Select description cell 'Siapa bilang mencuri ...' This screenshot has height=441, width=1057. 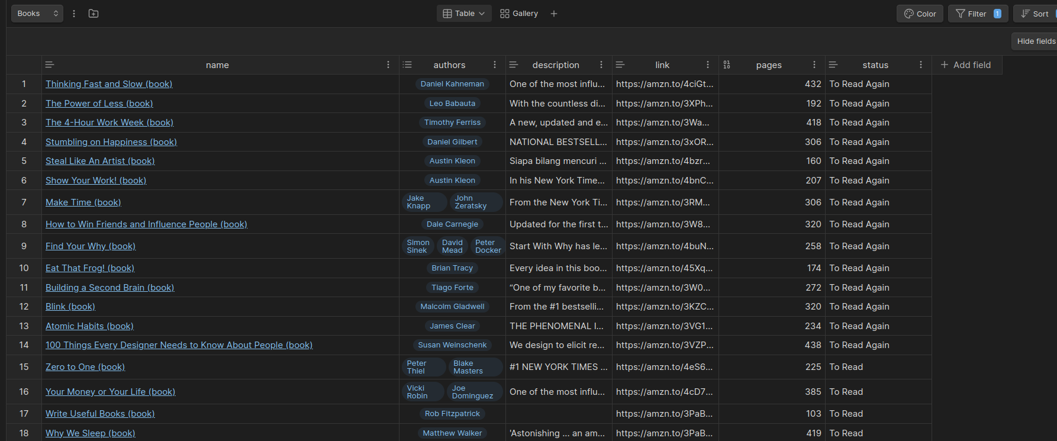click(x=559, y=161)
